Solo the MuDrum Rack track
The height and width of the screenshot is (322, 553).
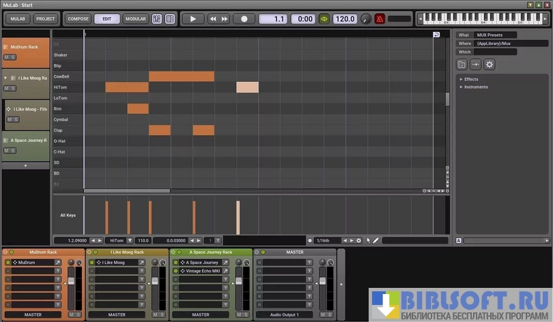coord(12,57)
